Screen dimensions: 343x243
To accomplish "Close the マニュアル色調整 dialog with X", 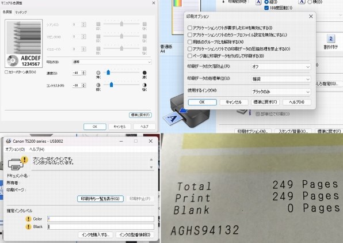I will (154, 3).
